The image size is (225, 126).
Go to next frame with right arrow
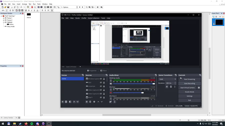82,7
